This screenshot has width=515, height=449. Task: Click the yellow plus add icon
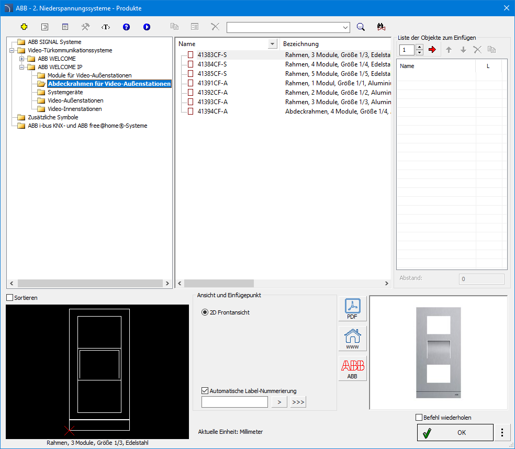click(x=24, y=27)
